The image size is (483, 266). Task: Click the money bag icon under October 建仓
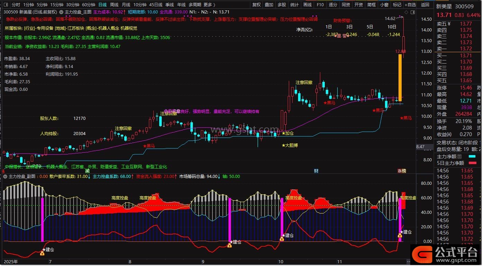[x=282, y=239]
